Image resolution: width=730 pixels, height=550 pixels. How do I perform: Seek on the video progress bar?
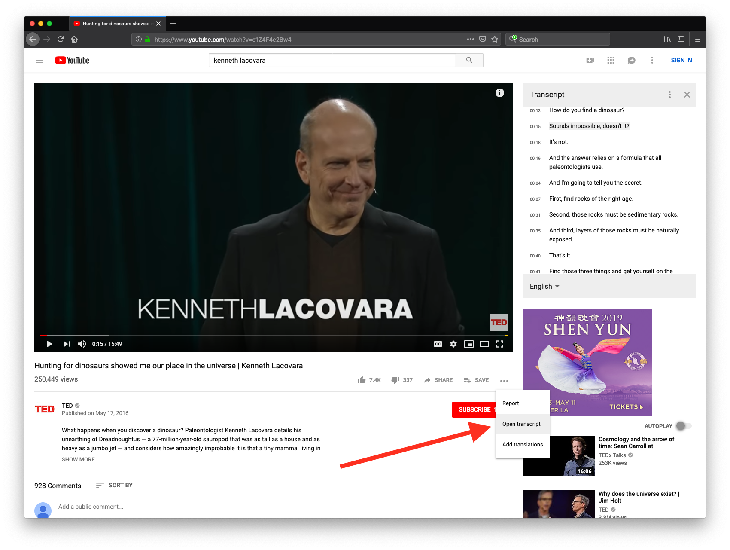click(x=274, y=336)
